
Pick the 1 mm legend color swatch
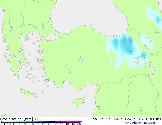(x=16, y=122)
